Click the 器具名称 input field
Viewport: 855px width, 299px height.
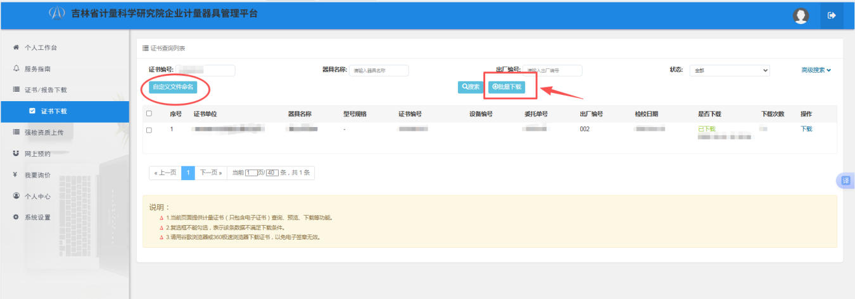379,70
